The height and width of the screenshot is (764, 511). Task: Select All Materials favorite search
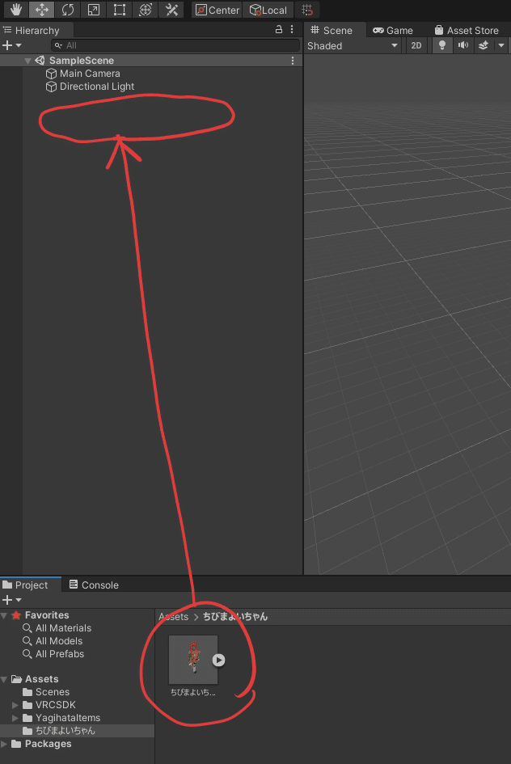click(x=57, y=628)
